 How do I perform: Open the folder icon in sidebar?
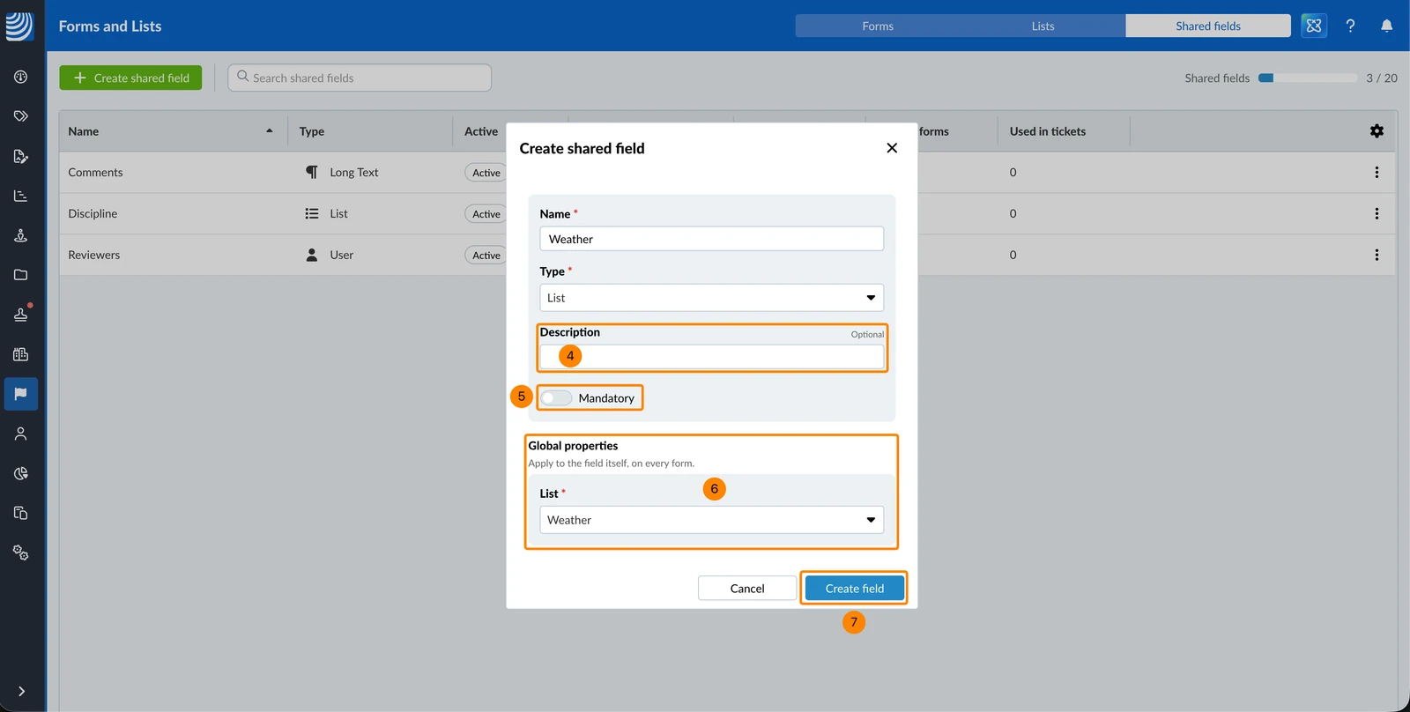(x=21, y=275)
